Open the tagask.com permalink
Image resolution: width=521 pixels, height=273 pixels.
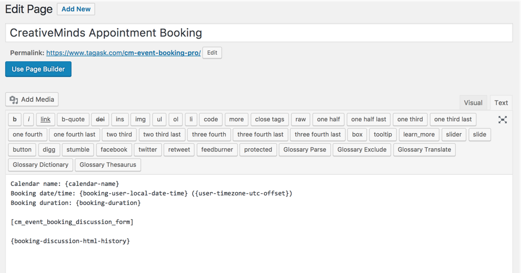(x=123, y=53)
